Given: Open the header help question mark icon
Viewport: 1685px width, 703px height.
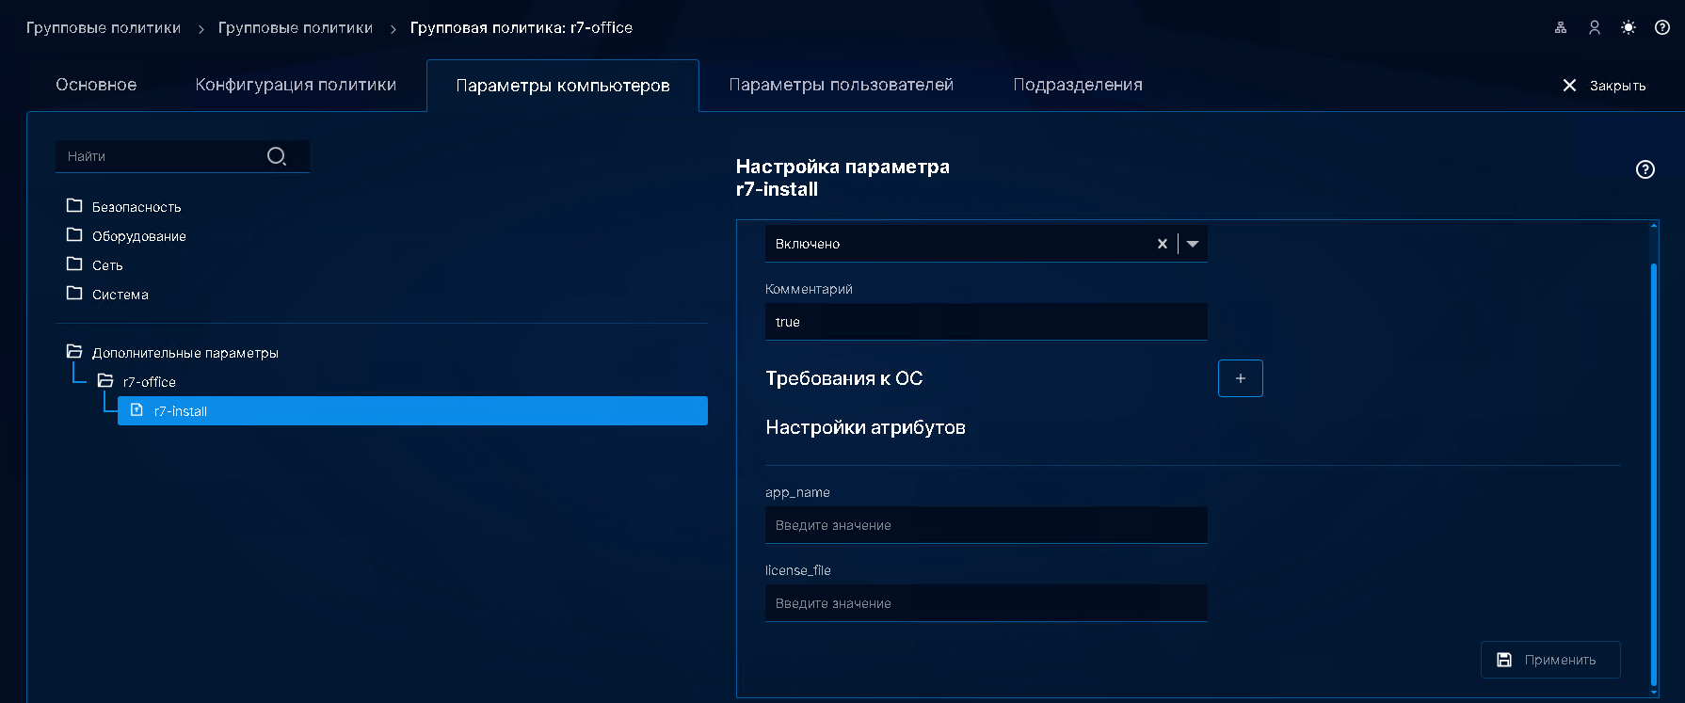Looking at the screenshot, I should coord(1662,28).
